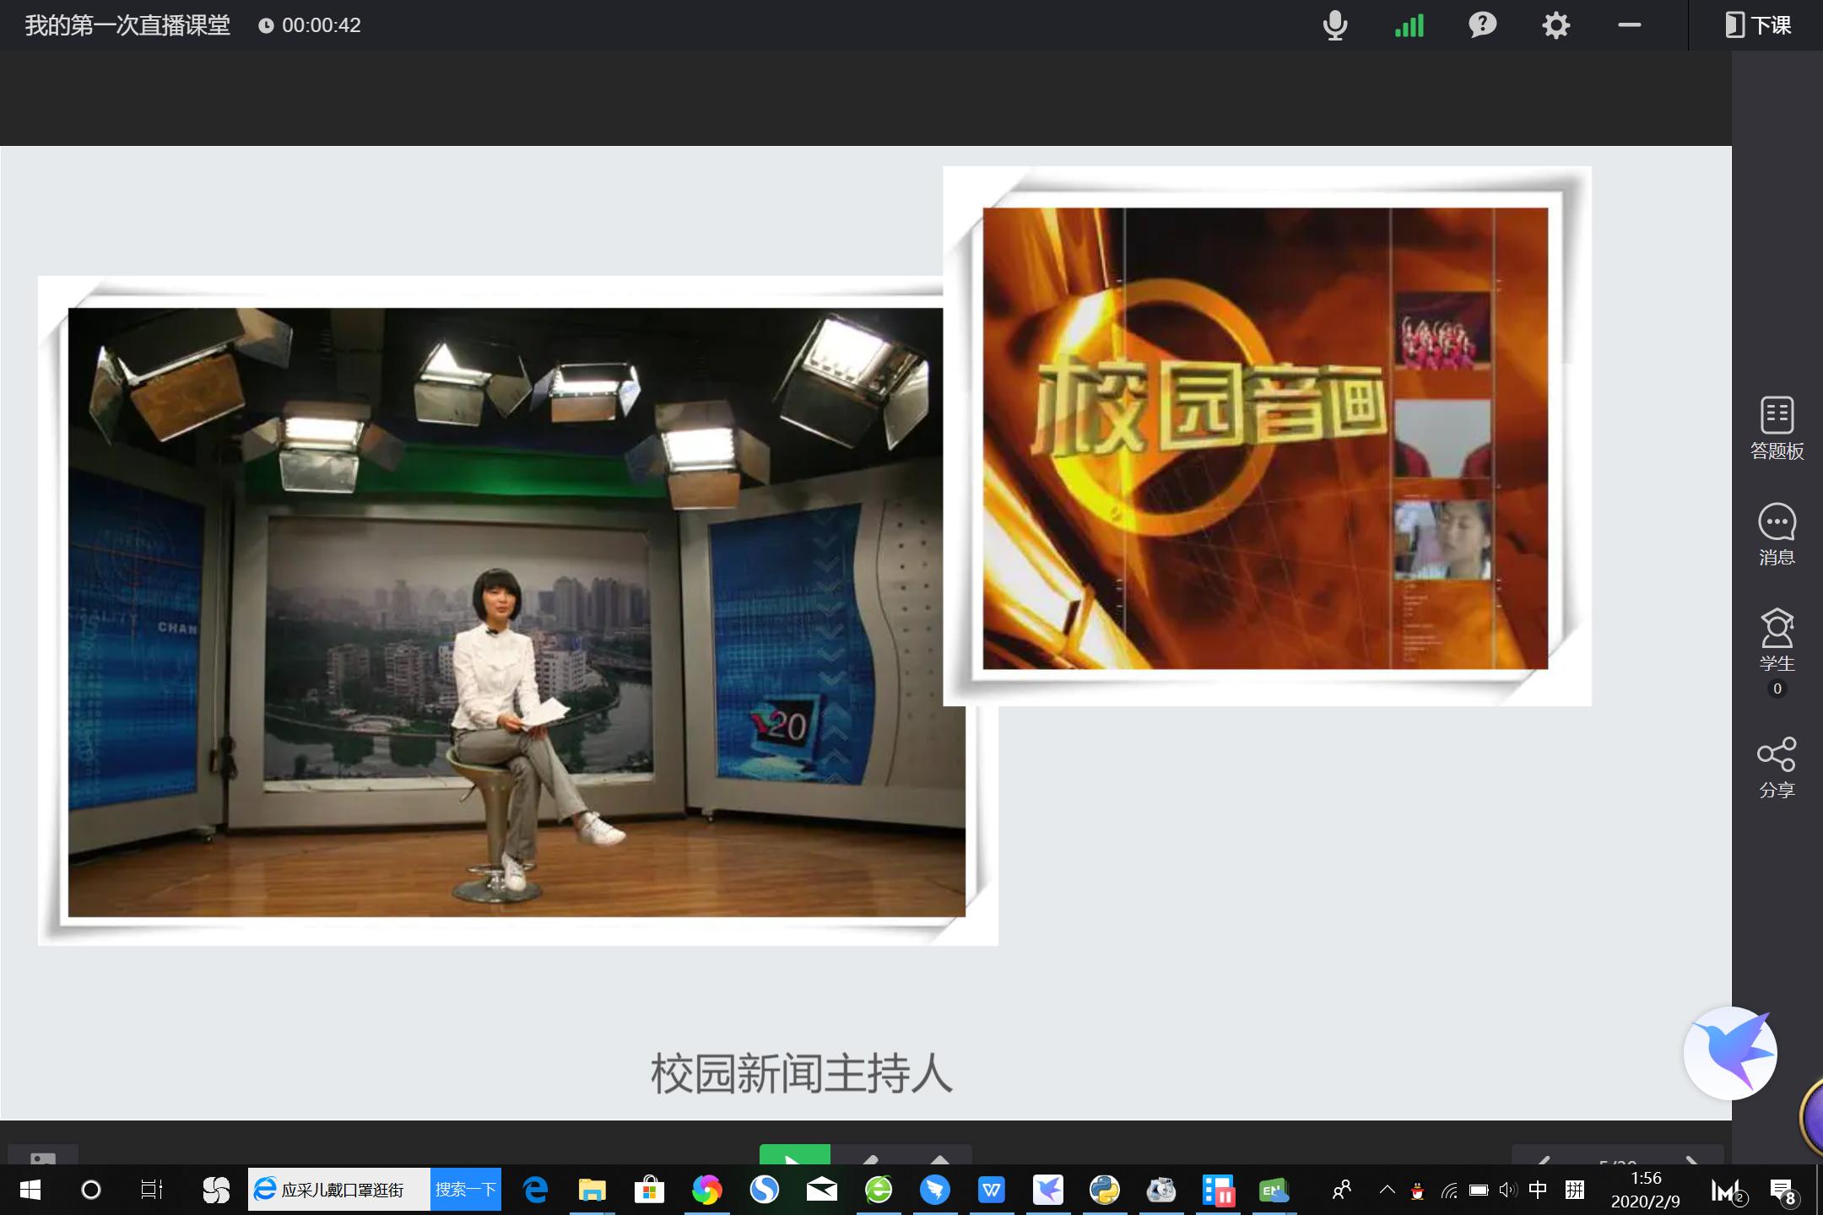This screenshot has width=1823, height=1215.
Task: Mute the microphone in the top bar
Action: (x=1336, y=25)
